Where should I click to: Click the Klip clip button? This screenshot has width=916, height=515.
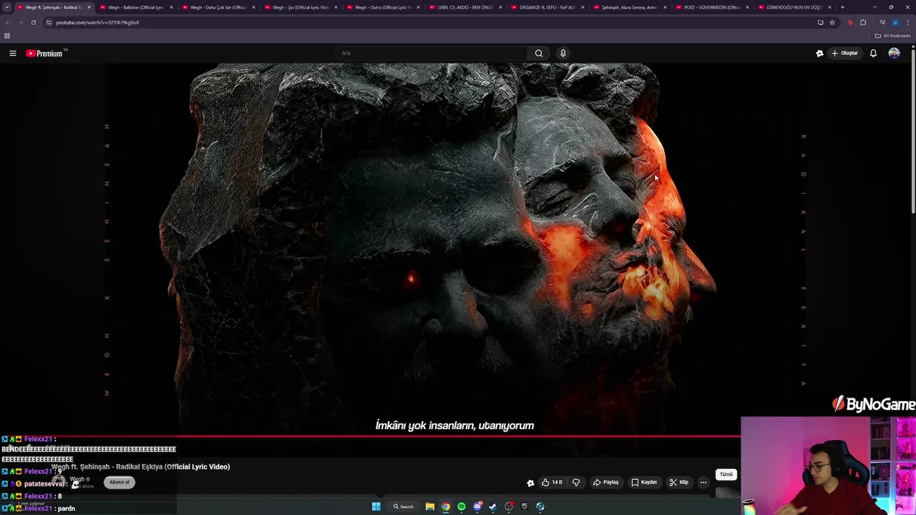(679, 482)
